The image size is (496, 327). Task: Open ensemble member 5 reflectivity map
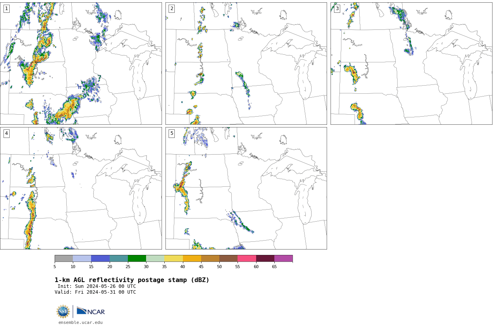coord(246,188)
